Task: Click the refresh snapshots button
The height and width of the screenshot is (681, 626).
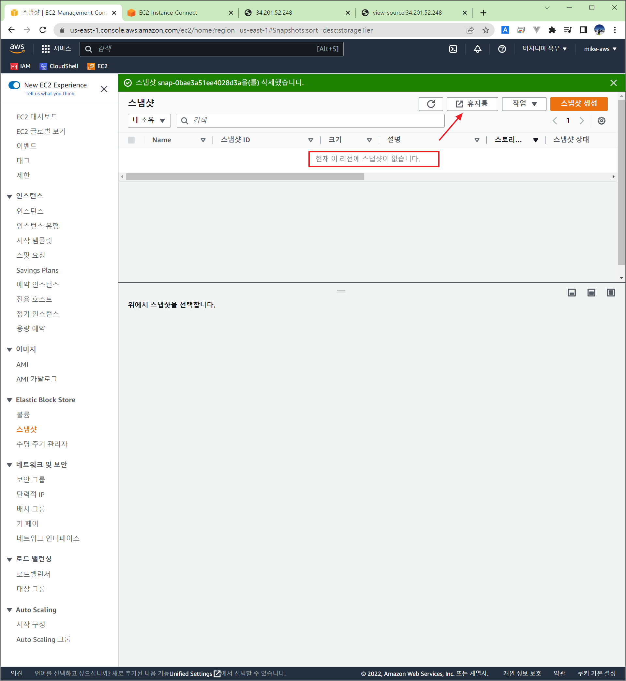Action: pos(431,104)
